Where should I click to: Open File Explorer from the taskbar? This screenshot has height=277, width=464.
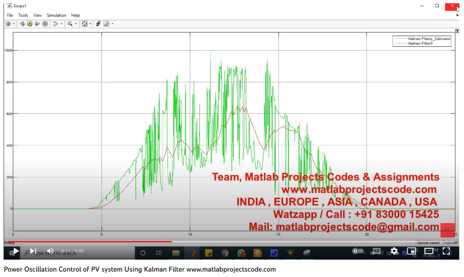coord(176,253)
